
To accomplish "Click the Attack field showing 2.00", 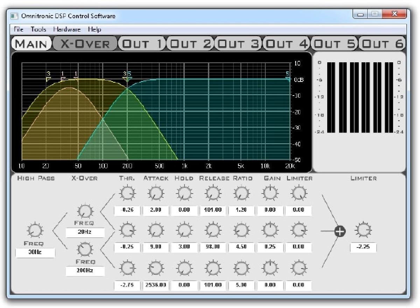I will pyautogui.click(x=156, y=210).
